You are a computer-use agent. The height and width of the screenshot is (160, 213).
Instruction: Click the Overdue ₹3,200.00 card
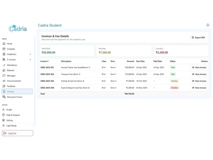181,51
